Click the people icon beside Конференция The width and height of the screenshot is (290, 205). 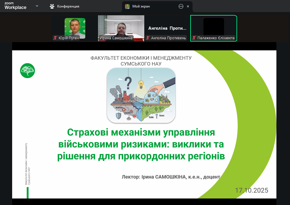[x=52, y=6]
